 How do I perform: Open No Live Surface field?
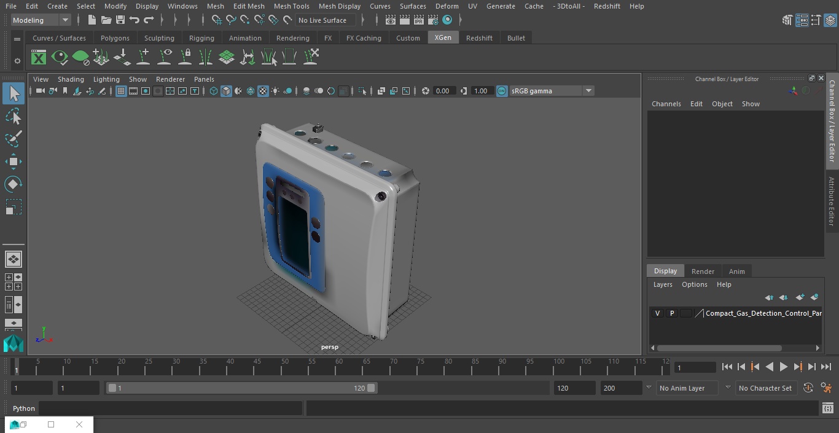pos(326,20)
